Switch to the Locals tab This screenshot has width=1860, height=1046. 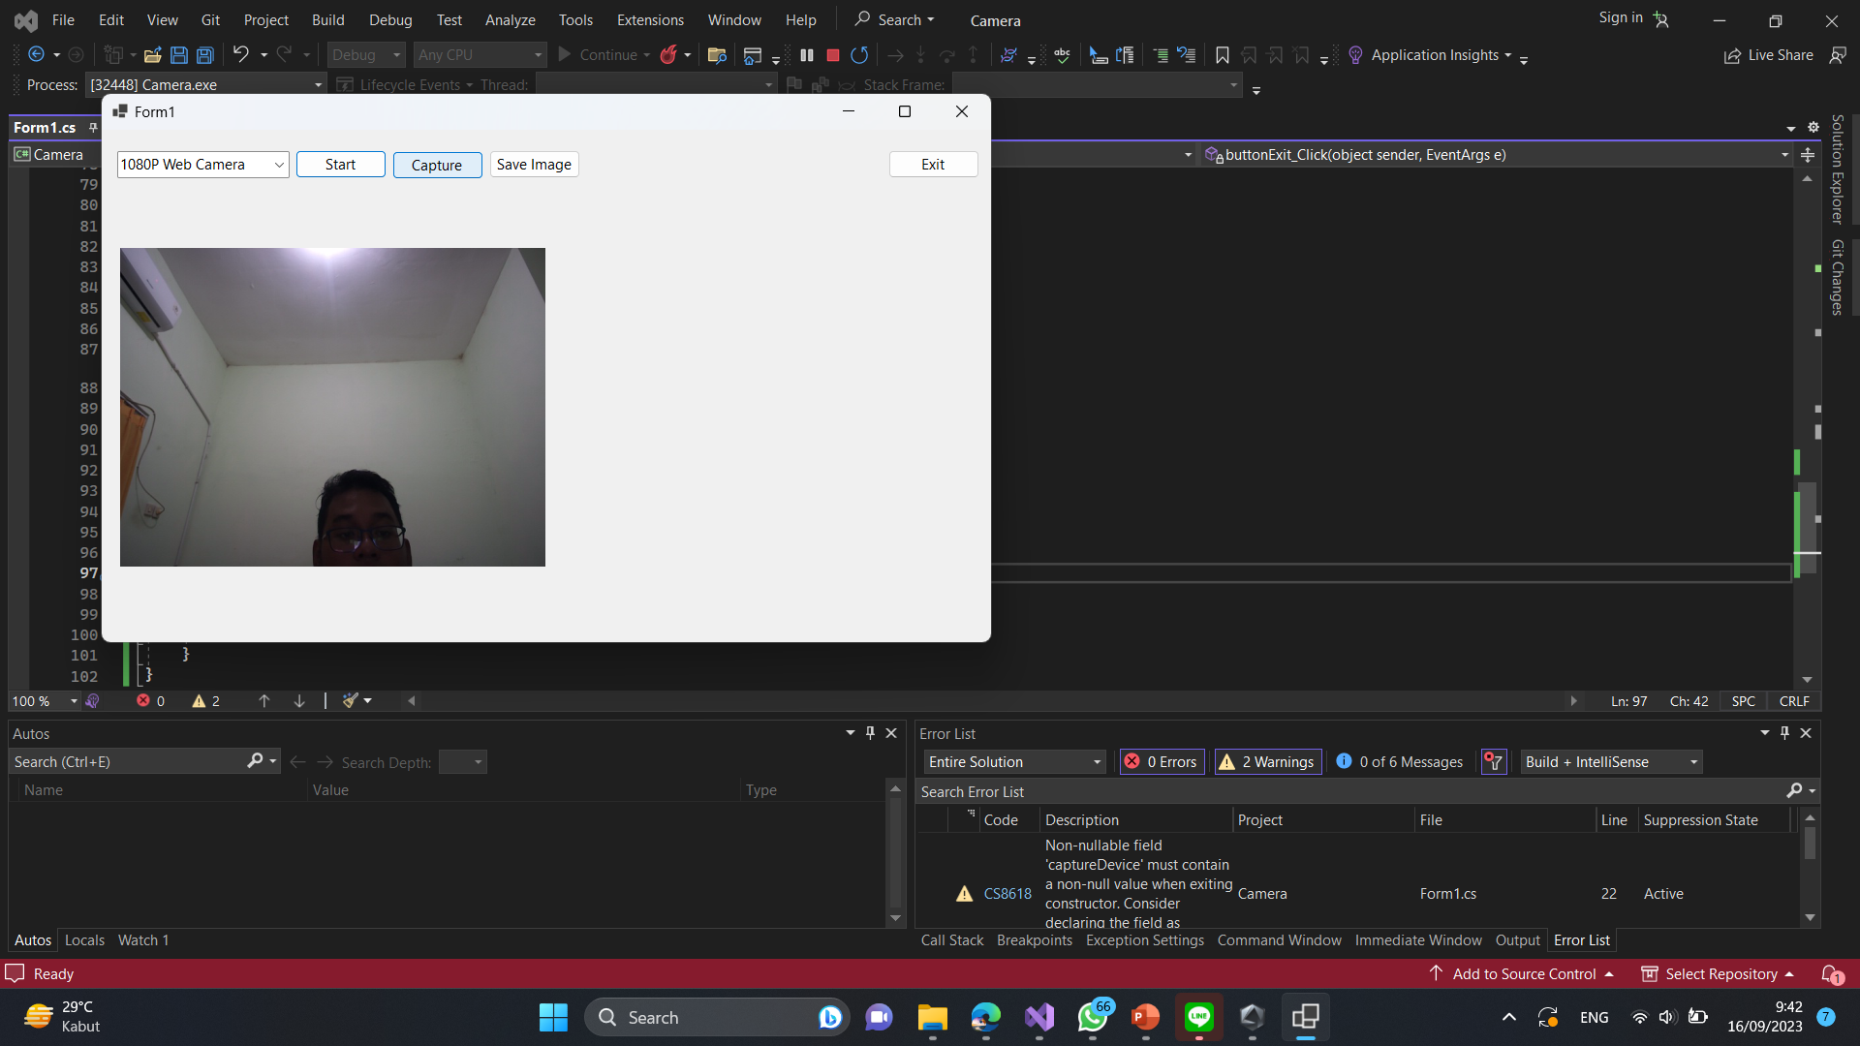(84, 940)
